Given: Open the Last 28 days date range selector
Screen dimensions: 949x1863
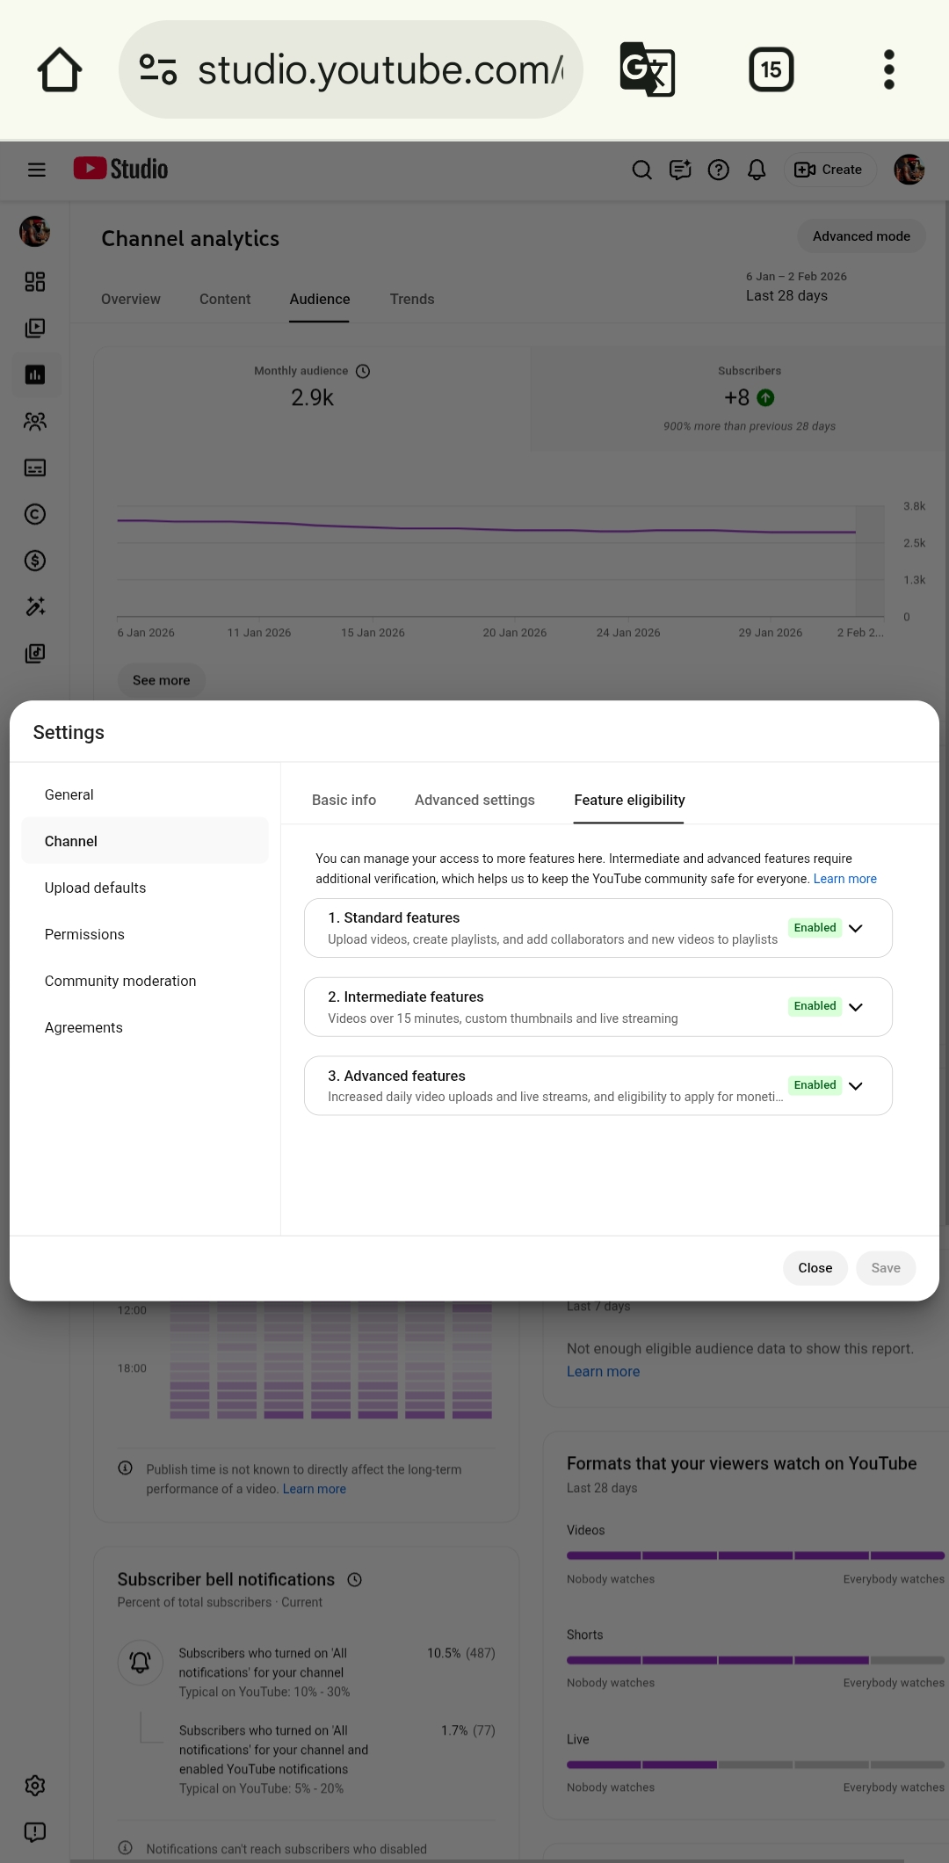Looking at the screenshot, I should point(796,286).
